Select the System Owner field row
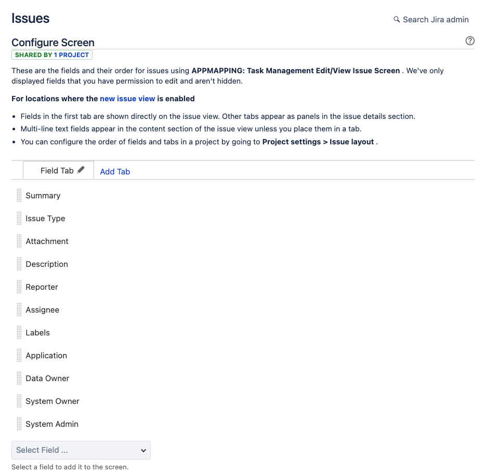Viewport: 484px width, 472px height. pyautogui.click(x=52, y=401)
